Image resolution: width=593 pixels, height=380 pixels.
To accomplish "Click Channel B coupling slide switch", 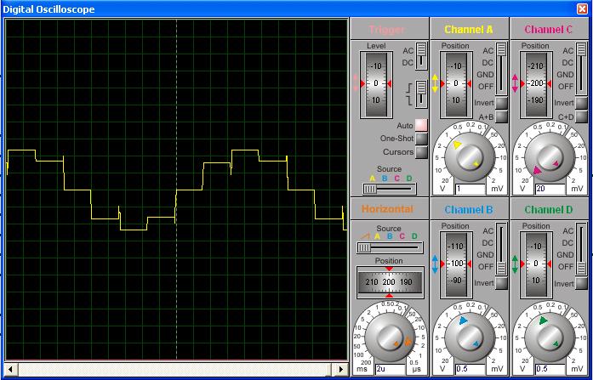I will [x=501, y=249].
